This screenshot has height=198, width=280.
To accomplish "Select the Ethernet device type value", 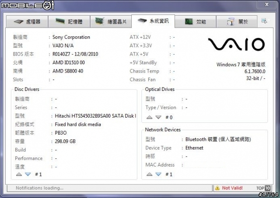I will point(194,148).
